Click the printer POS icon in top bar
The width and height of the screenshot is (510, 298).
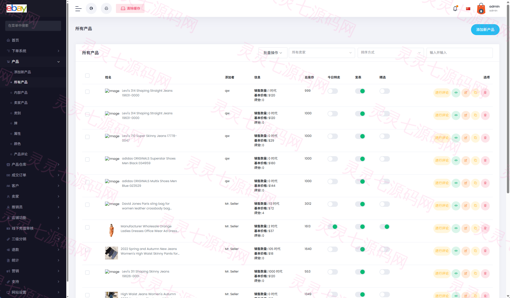pyautogui.click(x=106, y=9)
